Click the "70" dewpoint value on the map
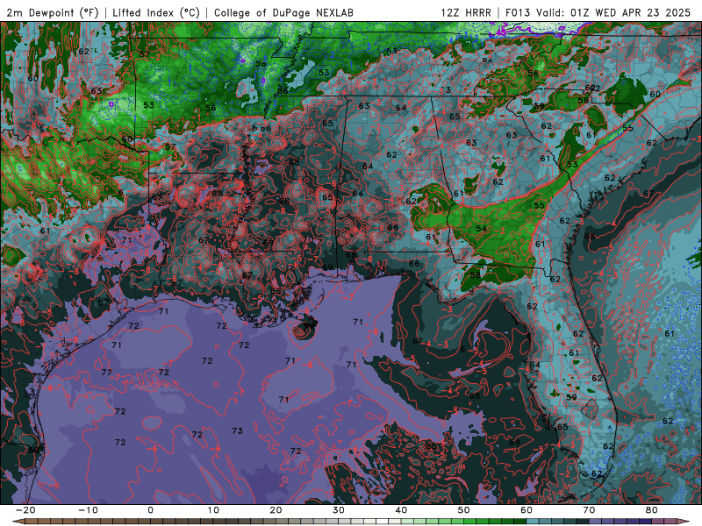Screen dimensions: 702x526 (x=307, y=239)
